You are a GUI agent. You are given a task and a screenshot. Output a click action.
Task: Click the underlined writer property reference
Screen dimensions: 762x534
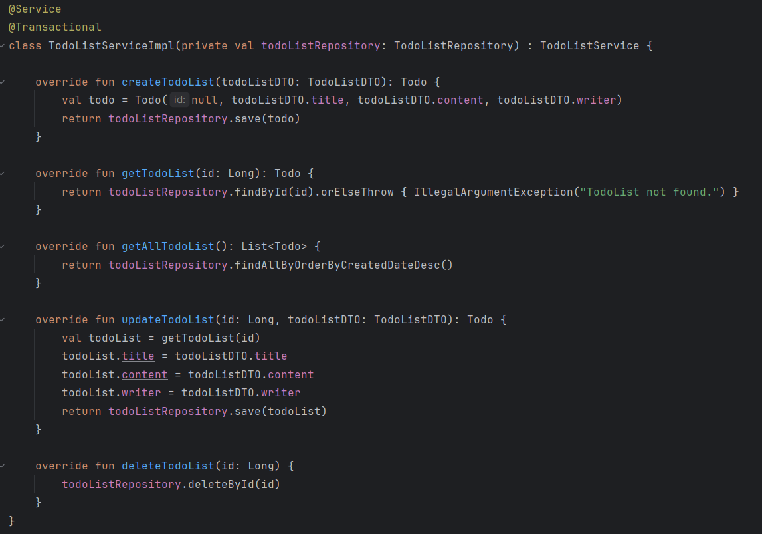(141, 392)
